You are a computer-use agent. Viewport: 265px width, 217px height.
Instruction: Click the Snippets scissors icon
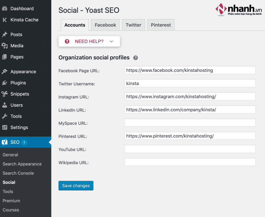(5, 94)
